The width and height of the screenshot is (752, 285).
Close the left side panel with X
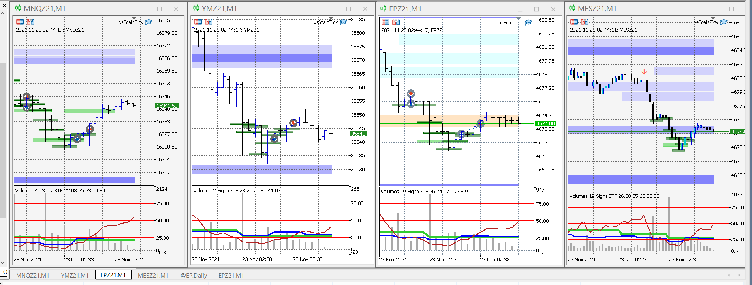coord(4,5)
